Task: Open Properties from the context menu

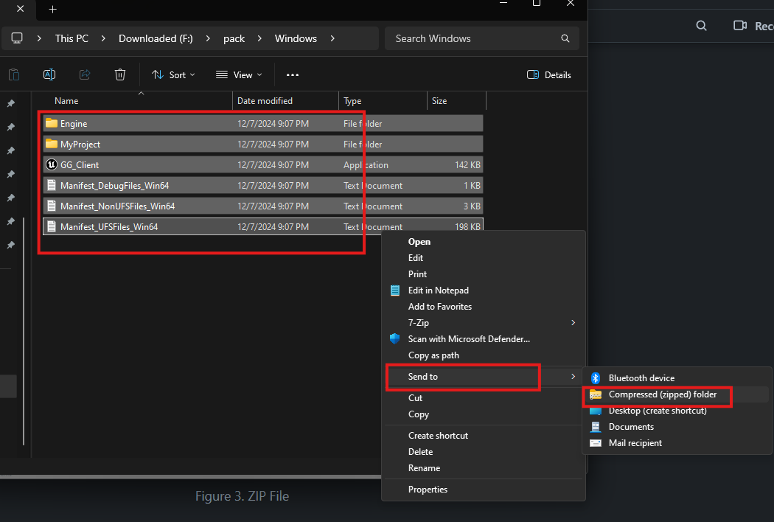Action: [428, 490]
